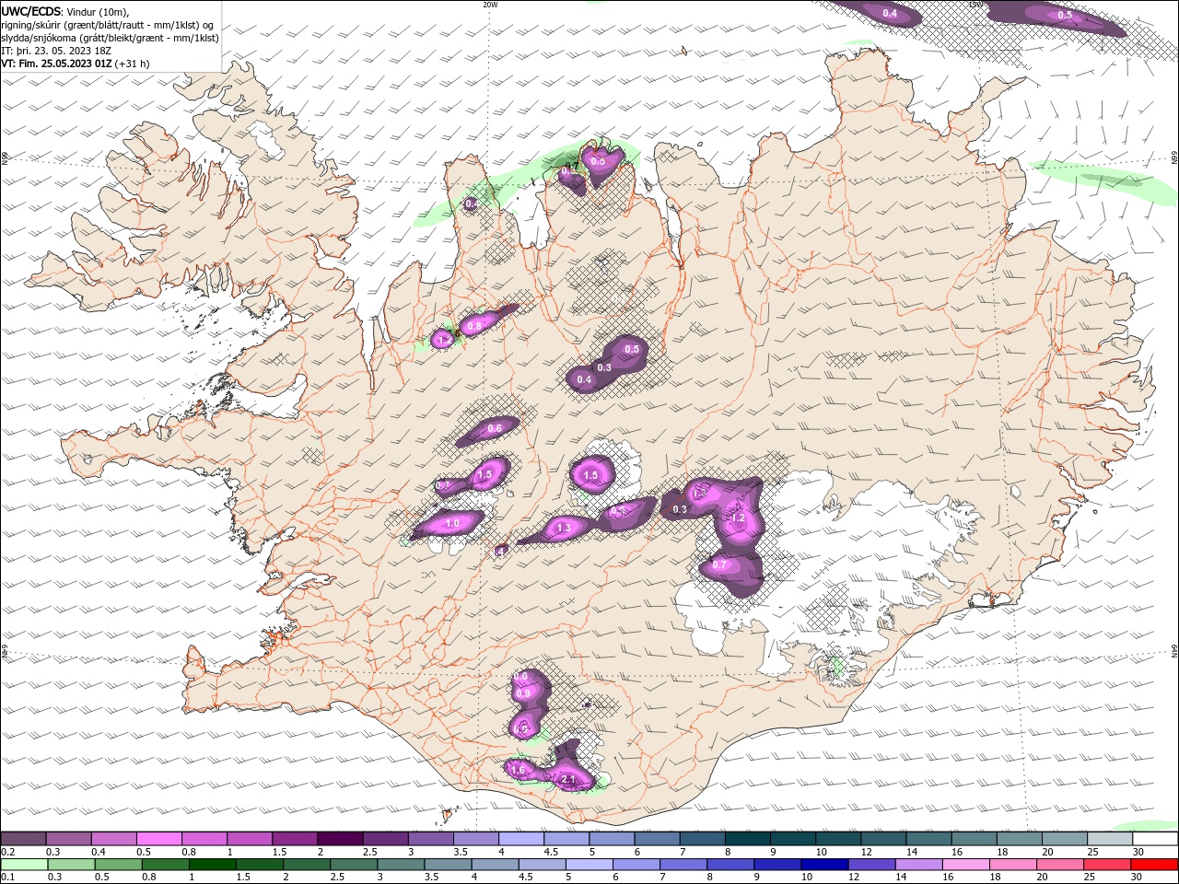Image resolution: width=1179 pixels, height=884 pixels.
Task: Click the 7–8 slate blue snow swatch
Action: [701, 839]
